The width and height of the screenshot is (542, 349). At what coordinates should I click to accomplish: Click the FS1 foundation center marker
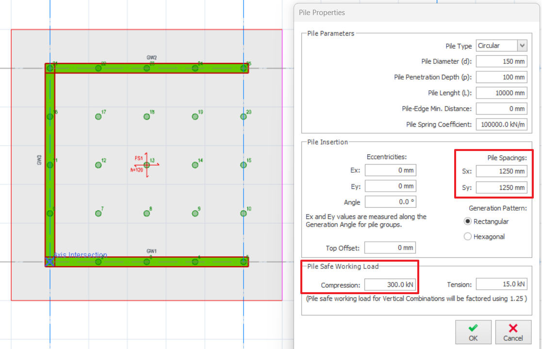pyautogui.click(x=147, y=165)
